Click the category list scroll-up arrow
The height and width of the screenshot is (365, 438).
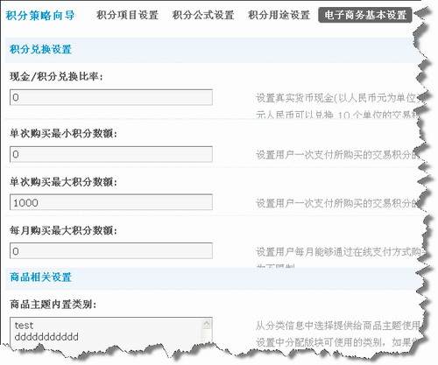(x=207, y=324)
